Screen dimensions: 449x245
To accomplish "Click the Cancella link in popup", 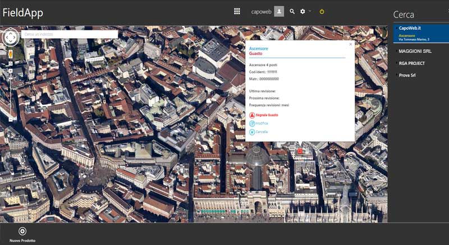I will point(262,131).
